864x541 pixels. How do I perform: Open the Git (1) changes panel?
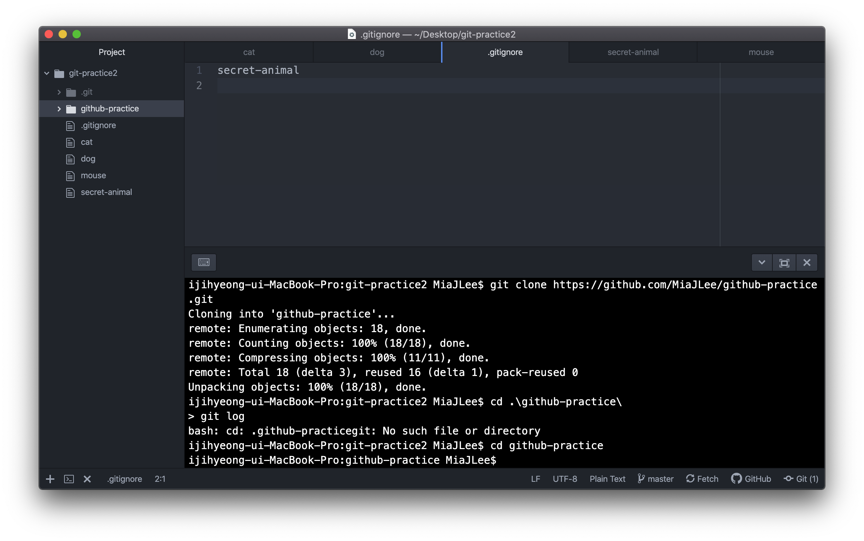click(x=801, y=479)
